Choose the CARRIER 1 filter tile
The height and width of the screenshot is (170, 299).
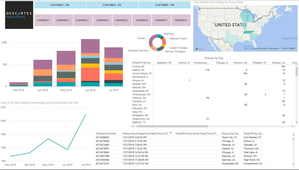pyautogui.click(x=43, y=20)
